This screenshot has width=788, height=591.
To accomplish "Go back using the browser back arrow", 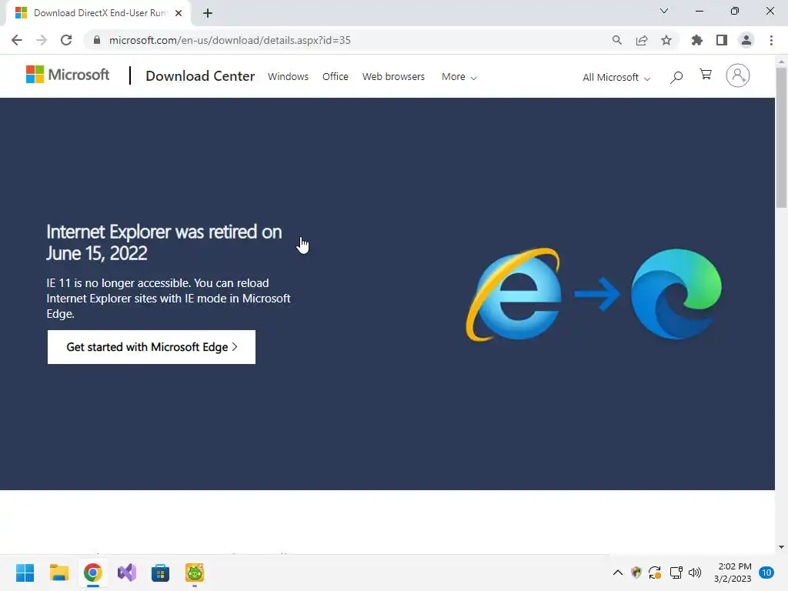I will (x=17, y=40).
